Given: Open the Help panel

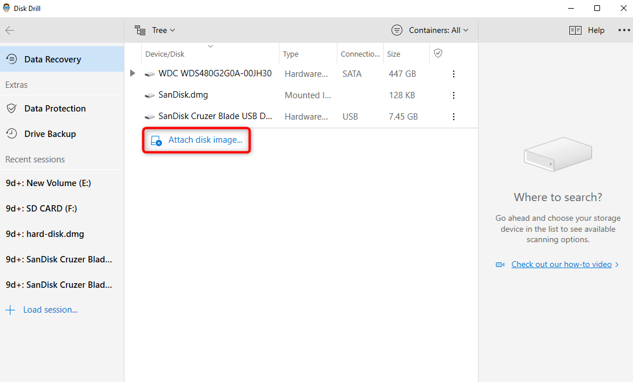Looking at the screenshot, I should [596, 30].
